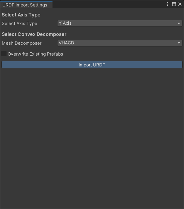Click the empty tab bar beside the tab
Viewport: 184px width, 209px height.
pos(109,4)
